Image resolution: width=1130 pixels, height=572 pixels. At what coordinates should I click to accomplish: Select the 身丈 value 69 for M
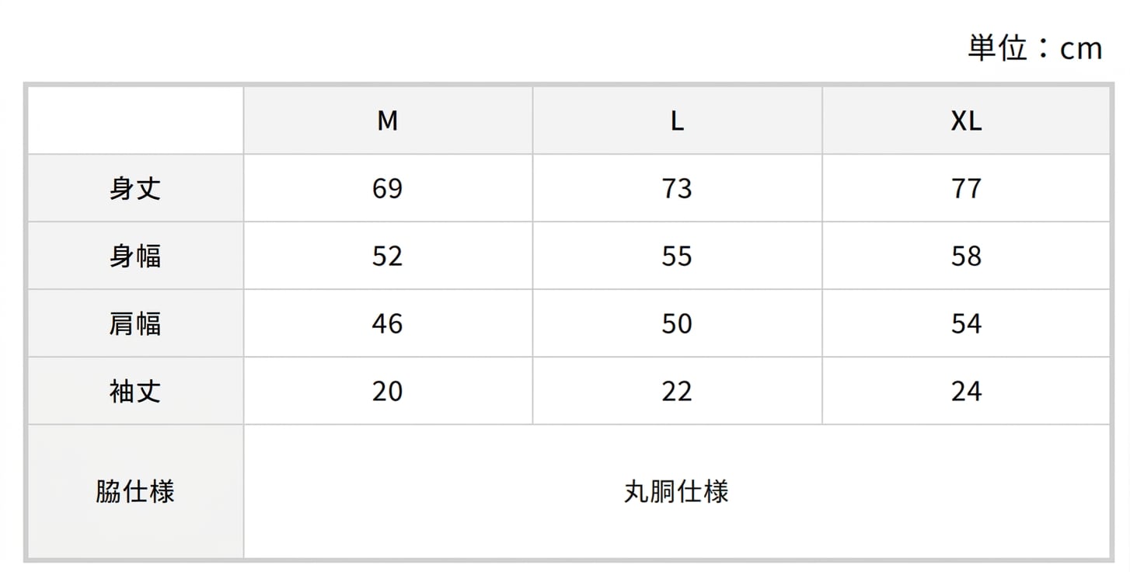pos(387,189)
